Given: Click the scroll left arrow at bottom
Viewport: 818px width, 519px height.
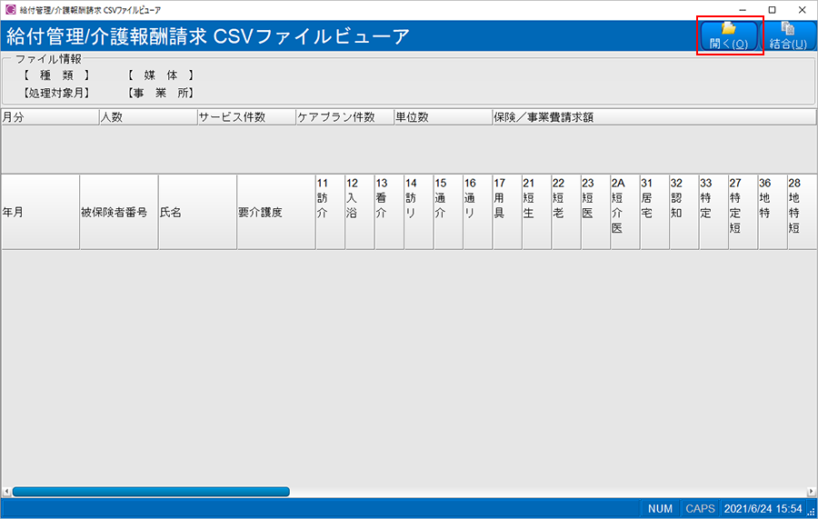Looking at the screenshot, I should click(5, 492).
